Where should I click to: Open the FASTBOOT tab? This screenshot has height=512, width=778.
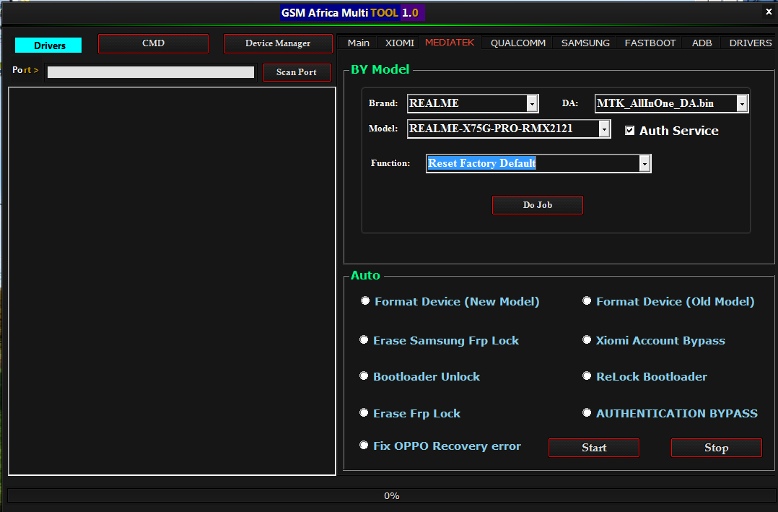coord(650,43)
